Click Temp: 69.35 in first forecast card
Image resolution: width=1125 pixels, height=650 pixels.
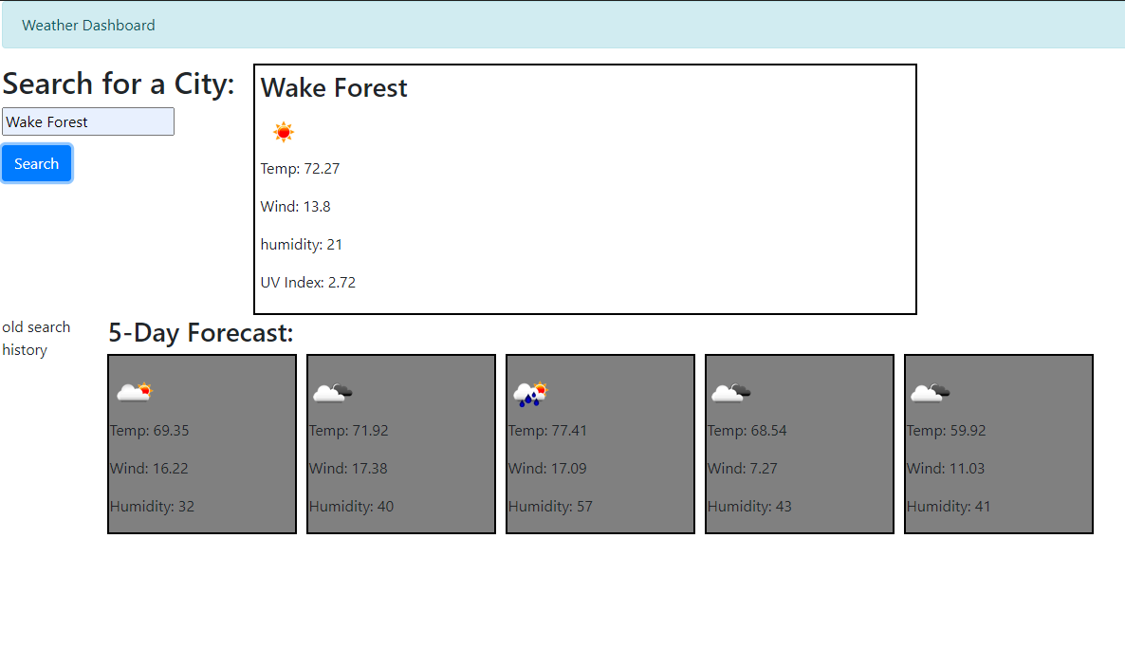pyautogui.click(x=149, y=431)
